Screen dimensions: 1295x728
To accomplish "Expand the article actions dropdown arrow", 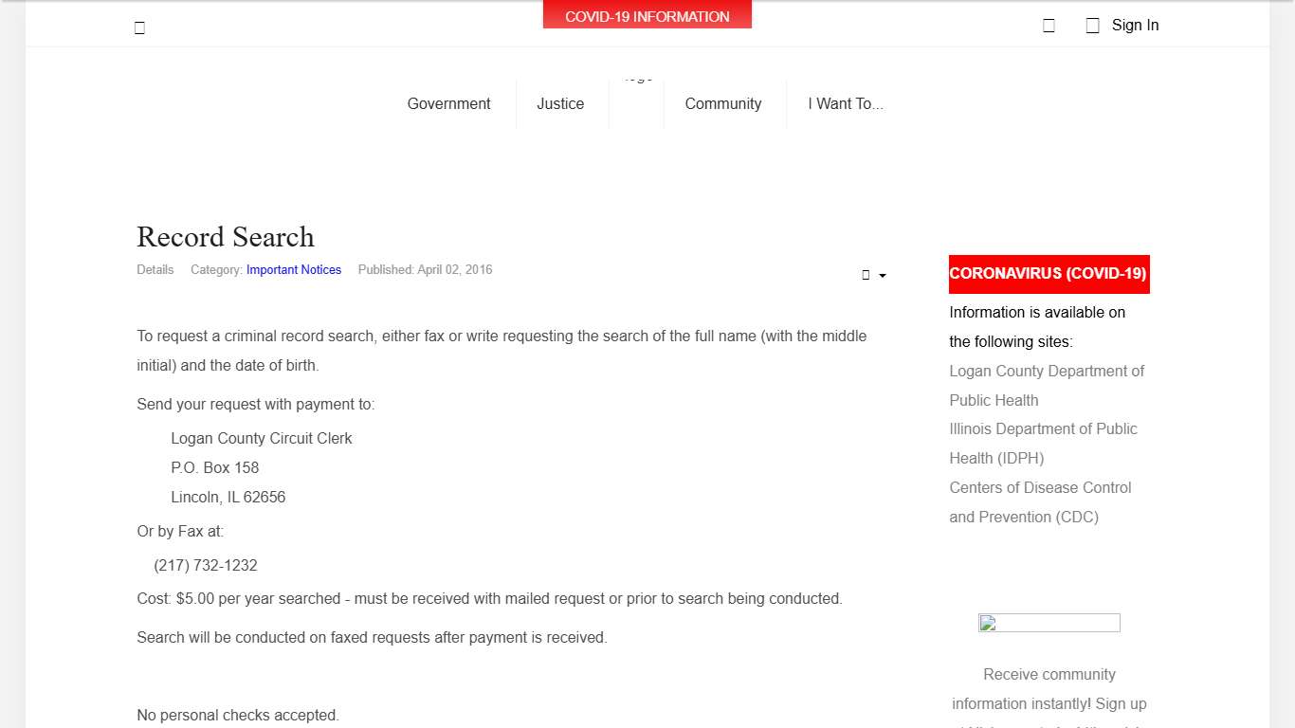I will (883, 276).
